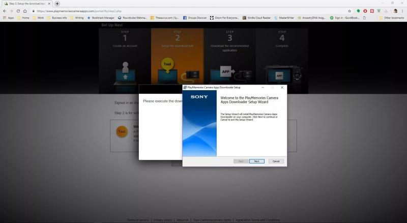Open a new browser tab

(57, 4)
